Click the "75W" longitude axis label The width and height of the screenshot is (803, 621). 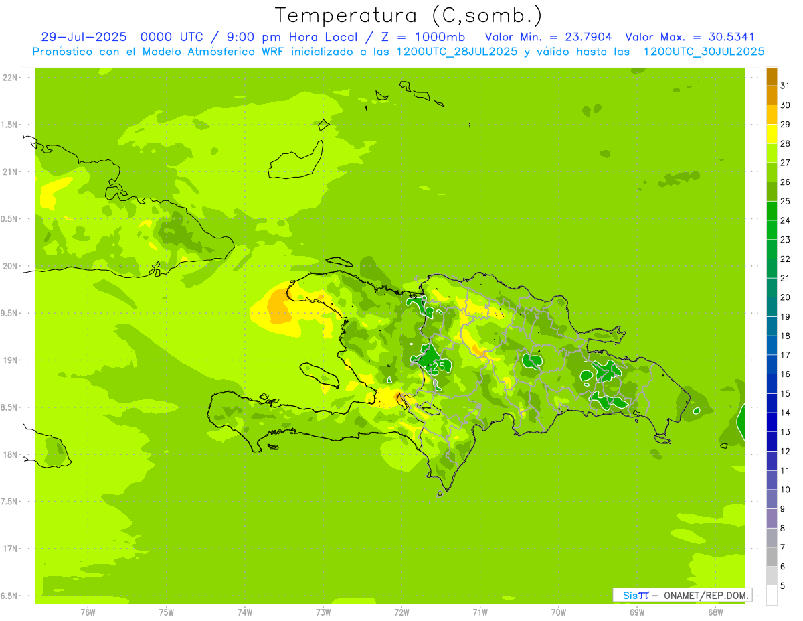(x=167, y=612)
